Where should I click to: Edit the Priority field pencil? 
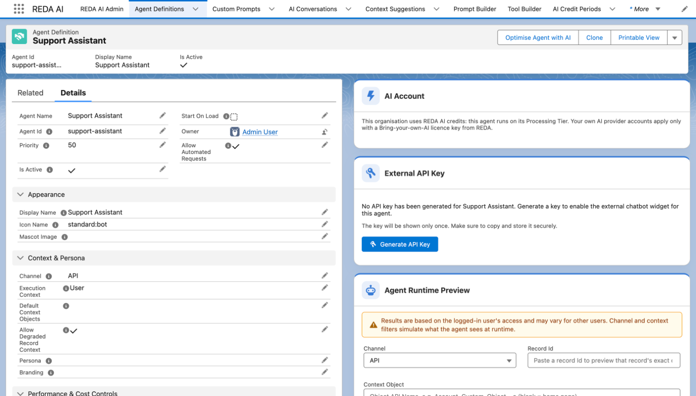click(163, 145)
